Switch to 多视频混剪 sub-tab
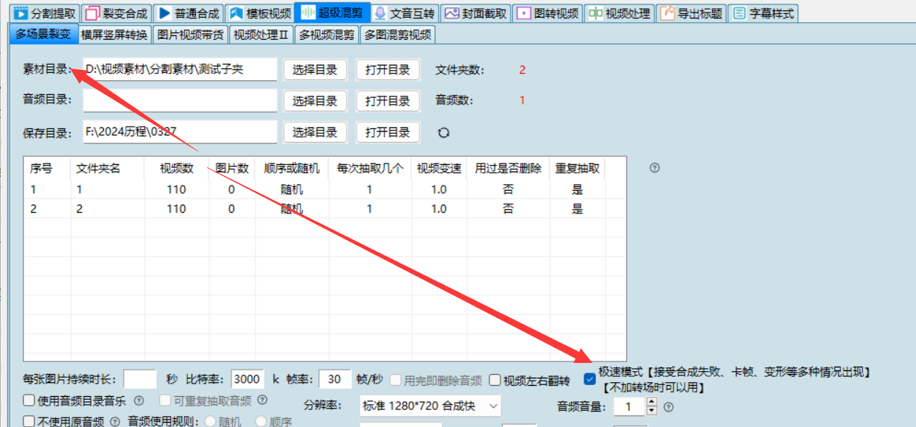Viewport: 916px width, 427px height. coord(326,34)
